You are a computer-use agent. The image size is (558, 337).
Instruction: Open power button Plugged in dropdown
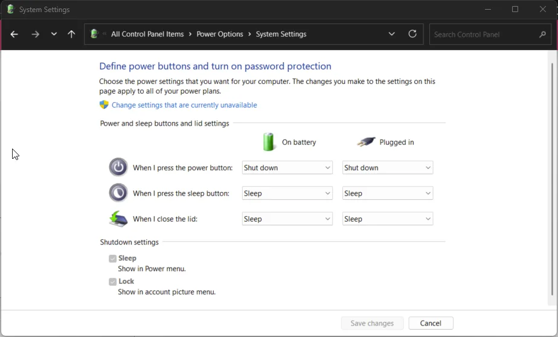tap(388, 168)
